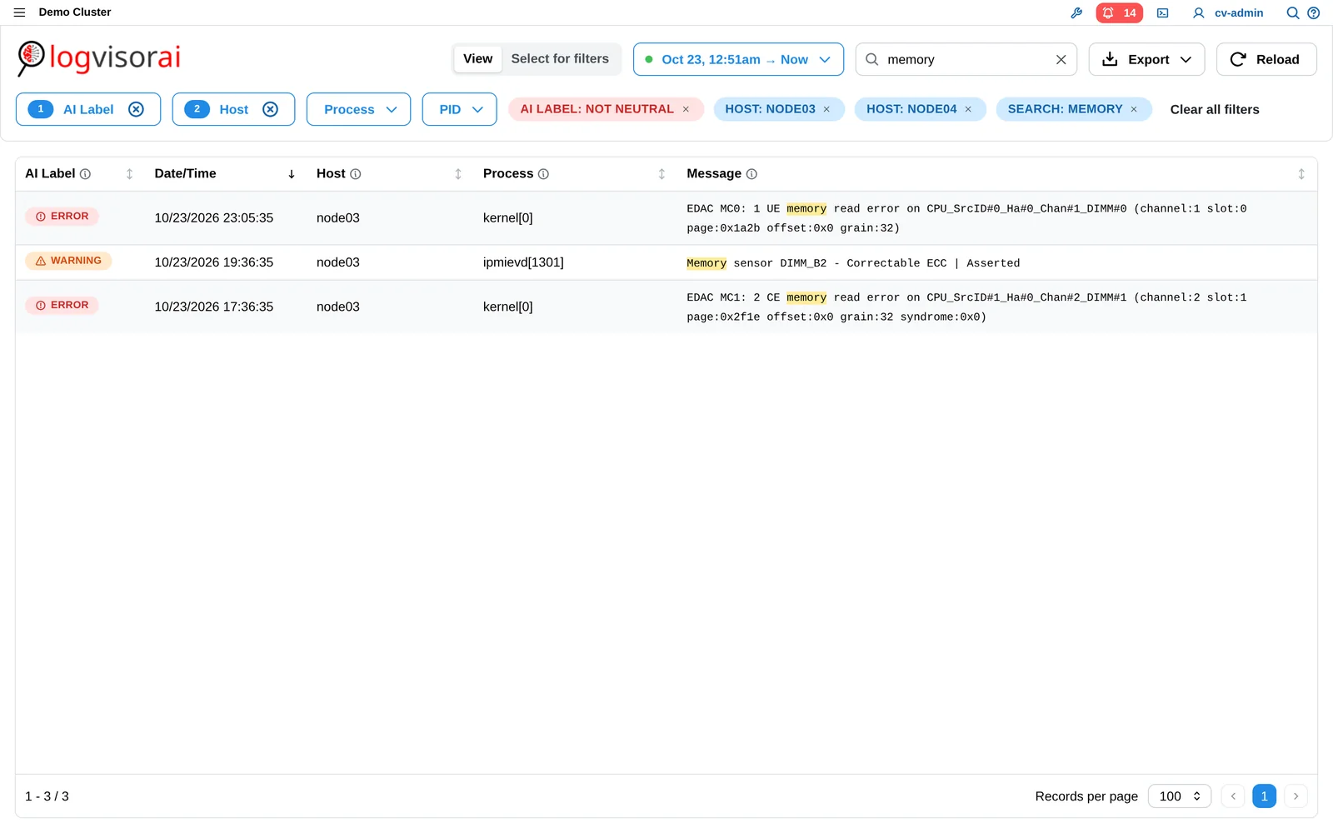
Task: Sort by Message column
Action: 1301,174
